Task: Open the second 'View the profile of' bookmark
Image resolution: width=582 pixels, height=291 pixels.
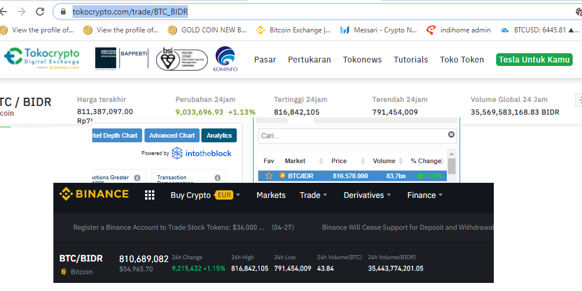Action: tap(121, 30)
